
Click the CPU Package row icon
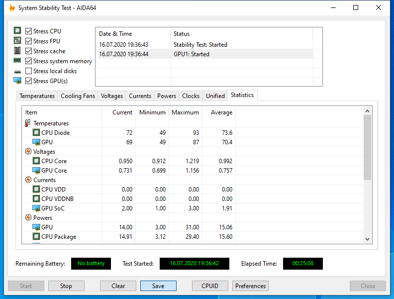pyautogui.click(x=36, y=236)
